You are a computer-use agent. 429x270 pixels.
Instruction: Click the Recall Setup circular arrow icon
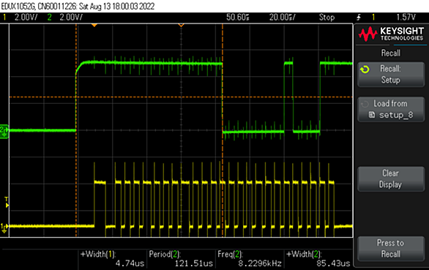365,70
